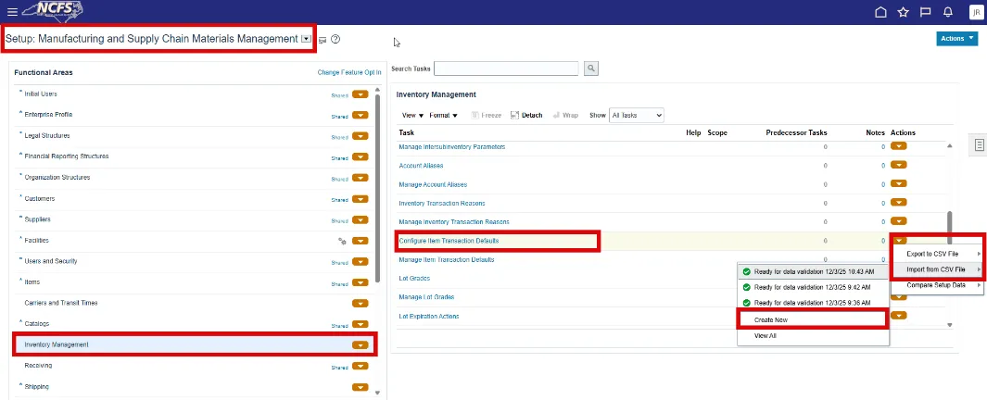Open Notifications bell icon
This screenshot has height=400, width=987.
(x=947, y=12)
